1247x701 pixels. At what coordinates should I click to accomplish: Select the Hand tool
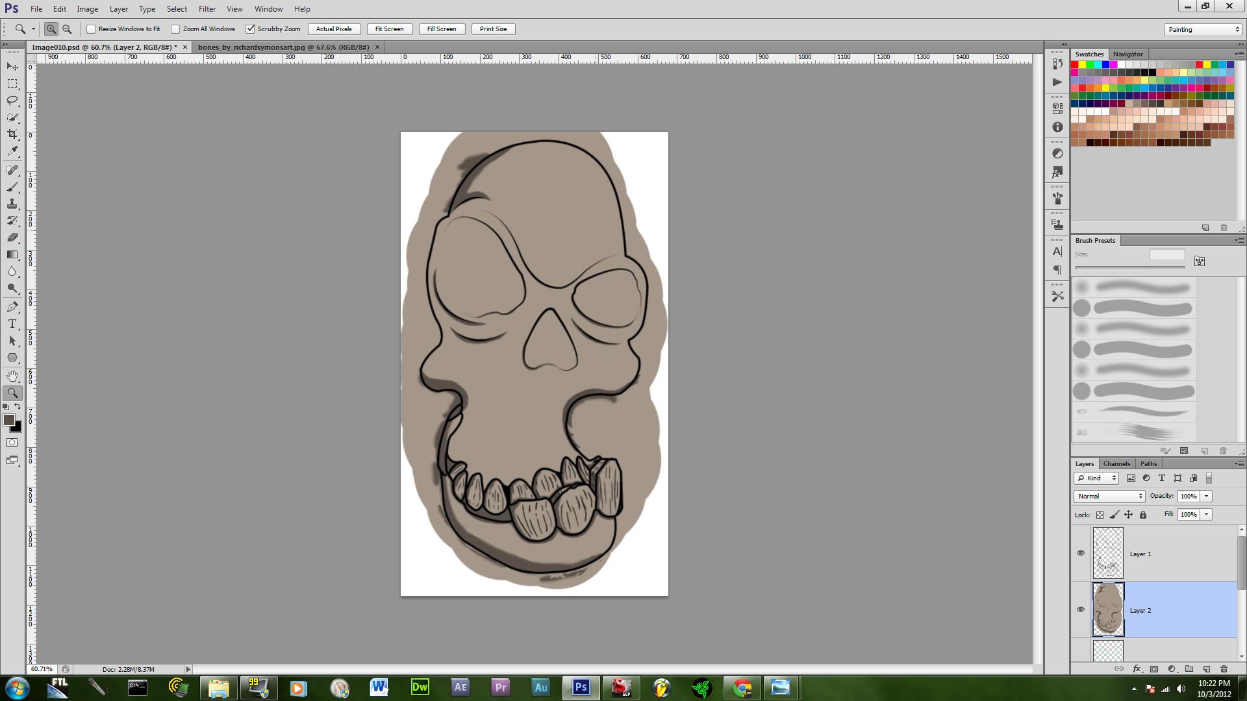12,376
